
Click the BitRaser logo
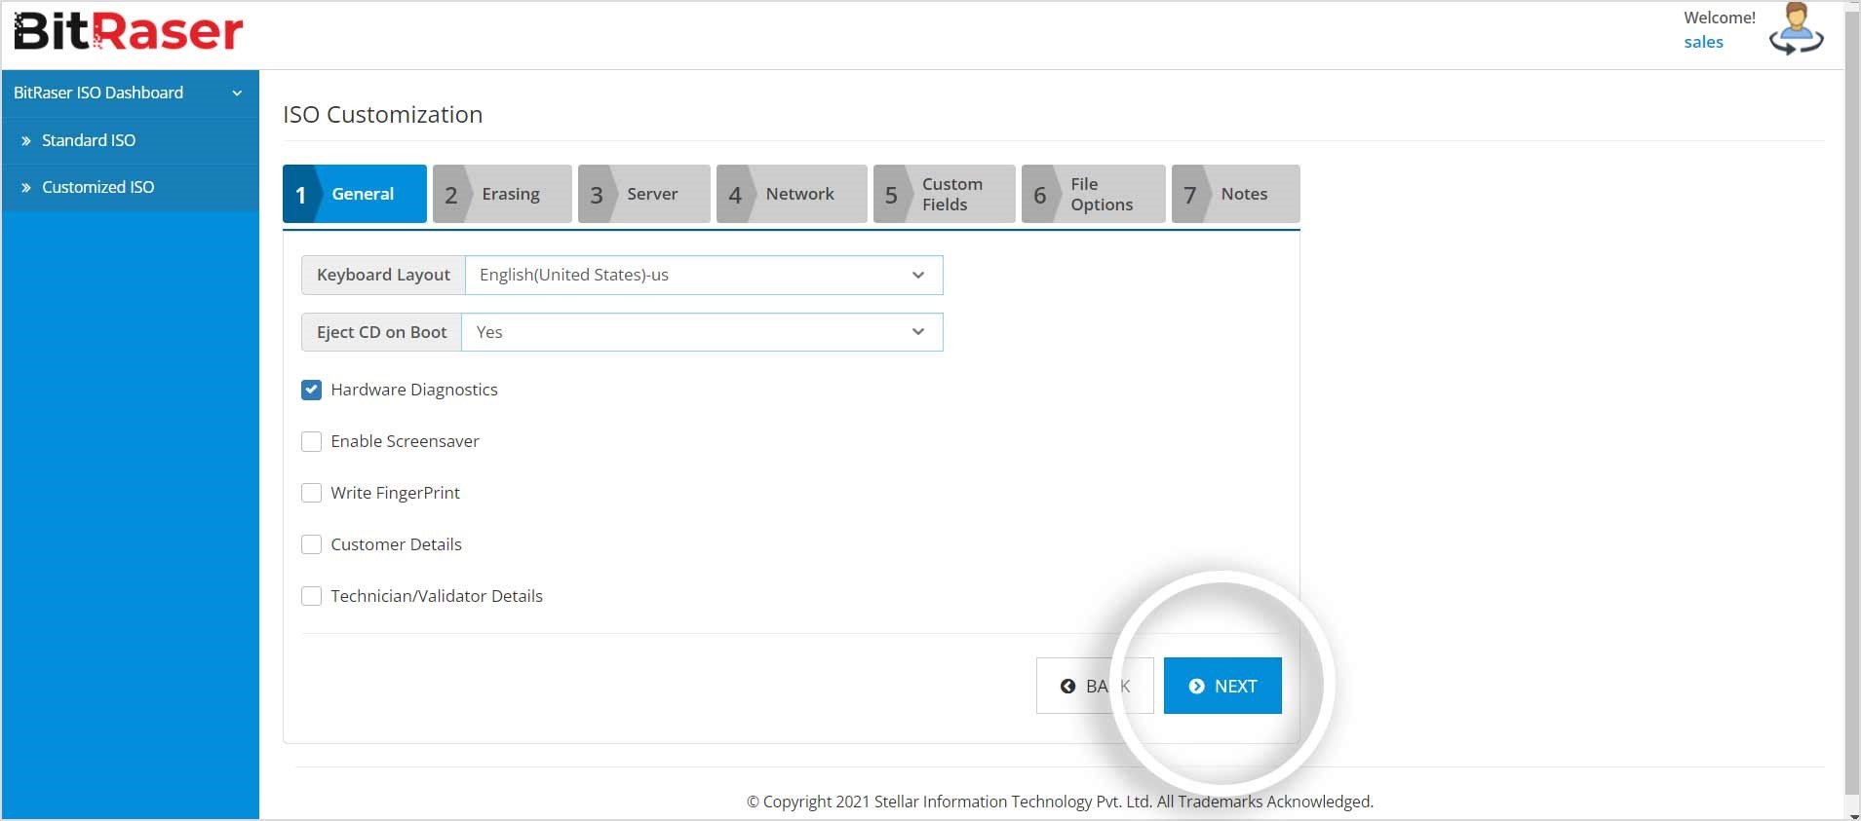click(129, 31)
